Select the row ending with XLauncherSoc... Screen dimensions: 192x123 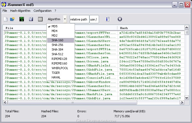[94, 86]
